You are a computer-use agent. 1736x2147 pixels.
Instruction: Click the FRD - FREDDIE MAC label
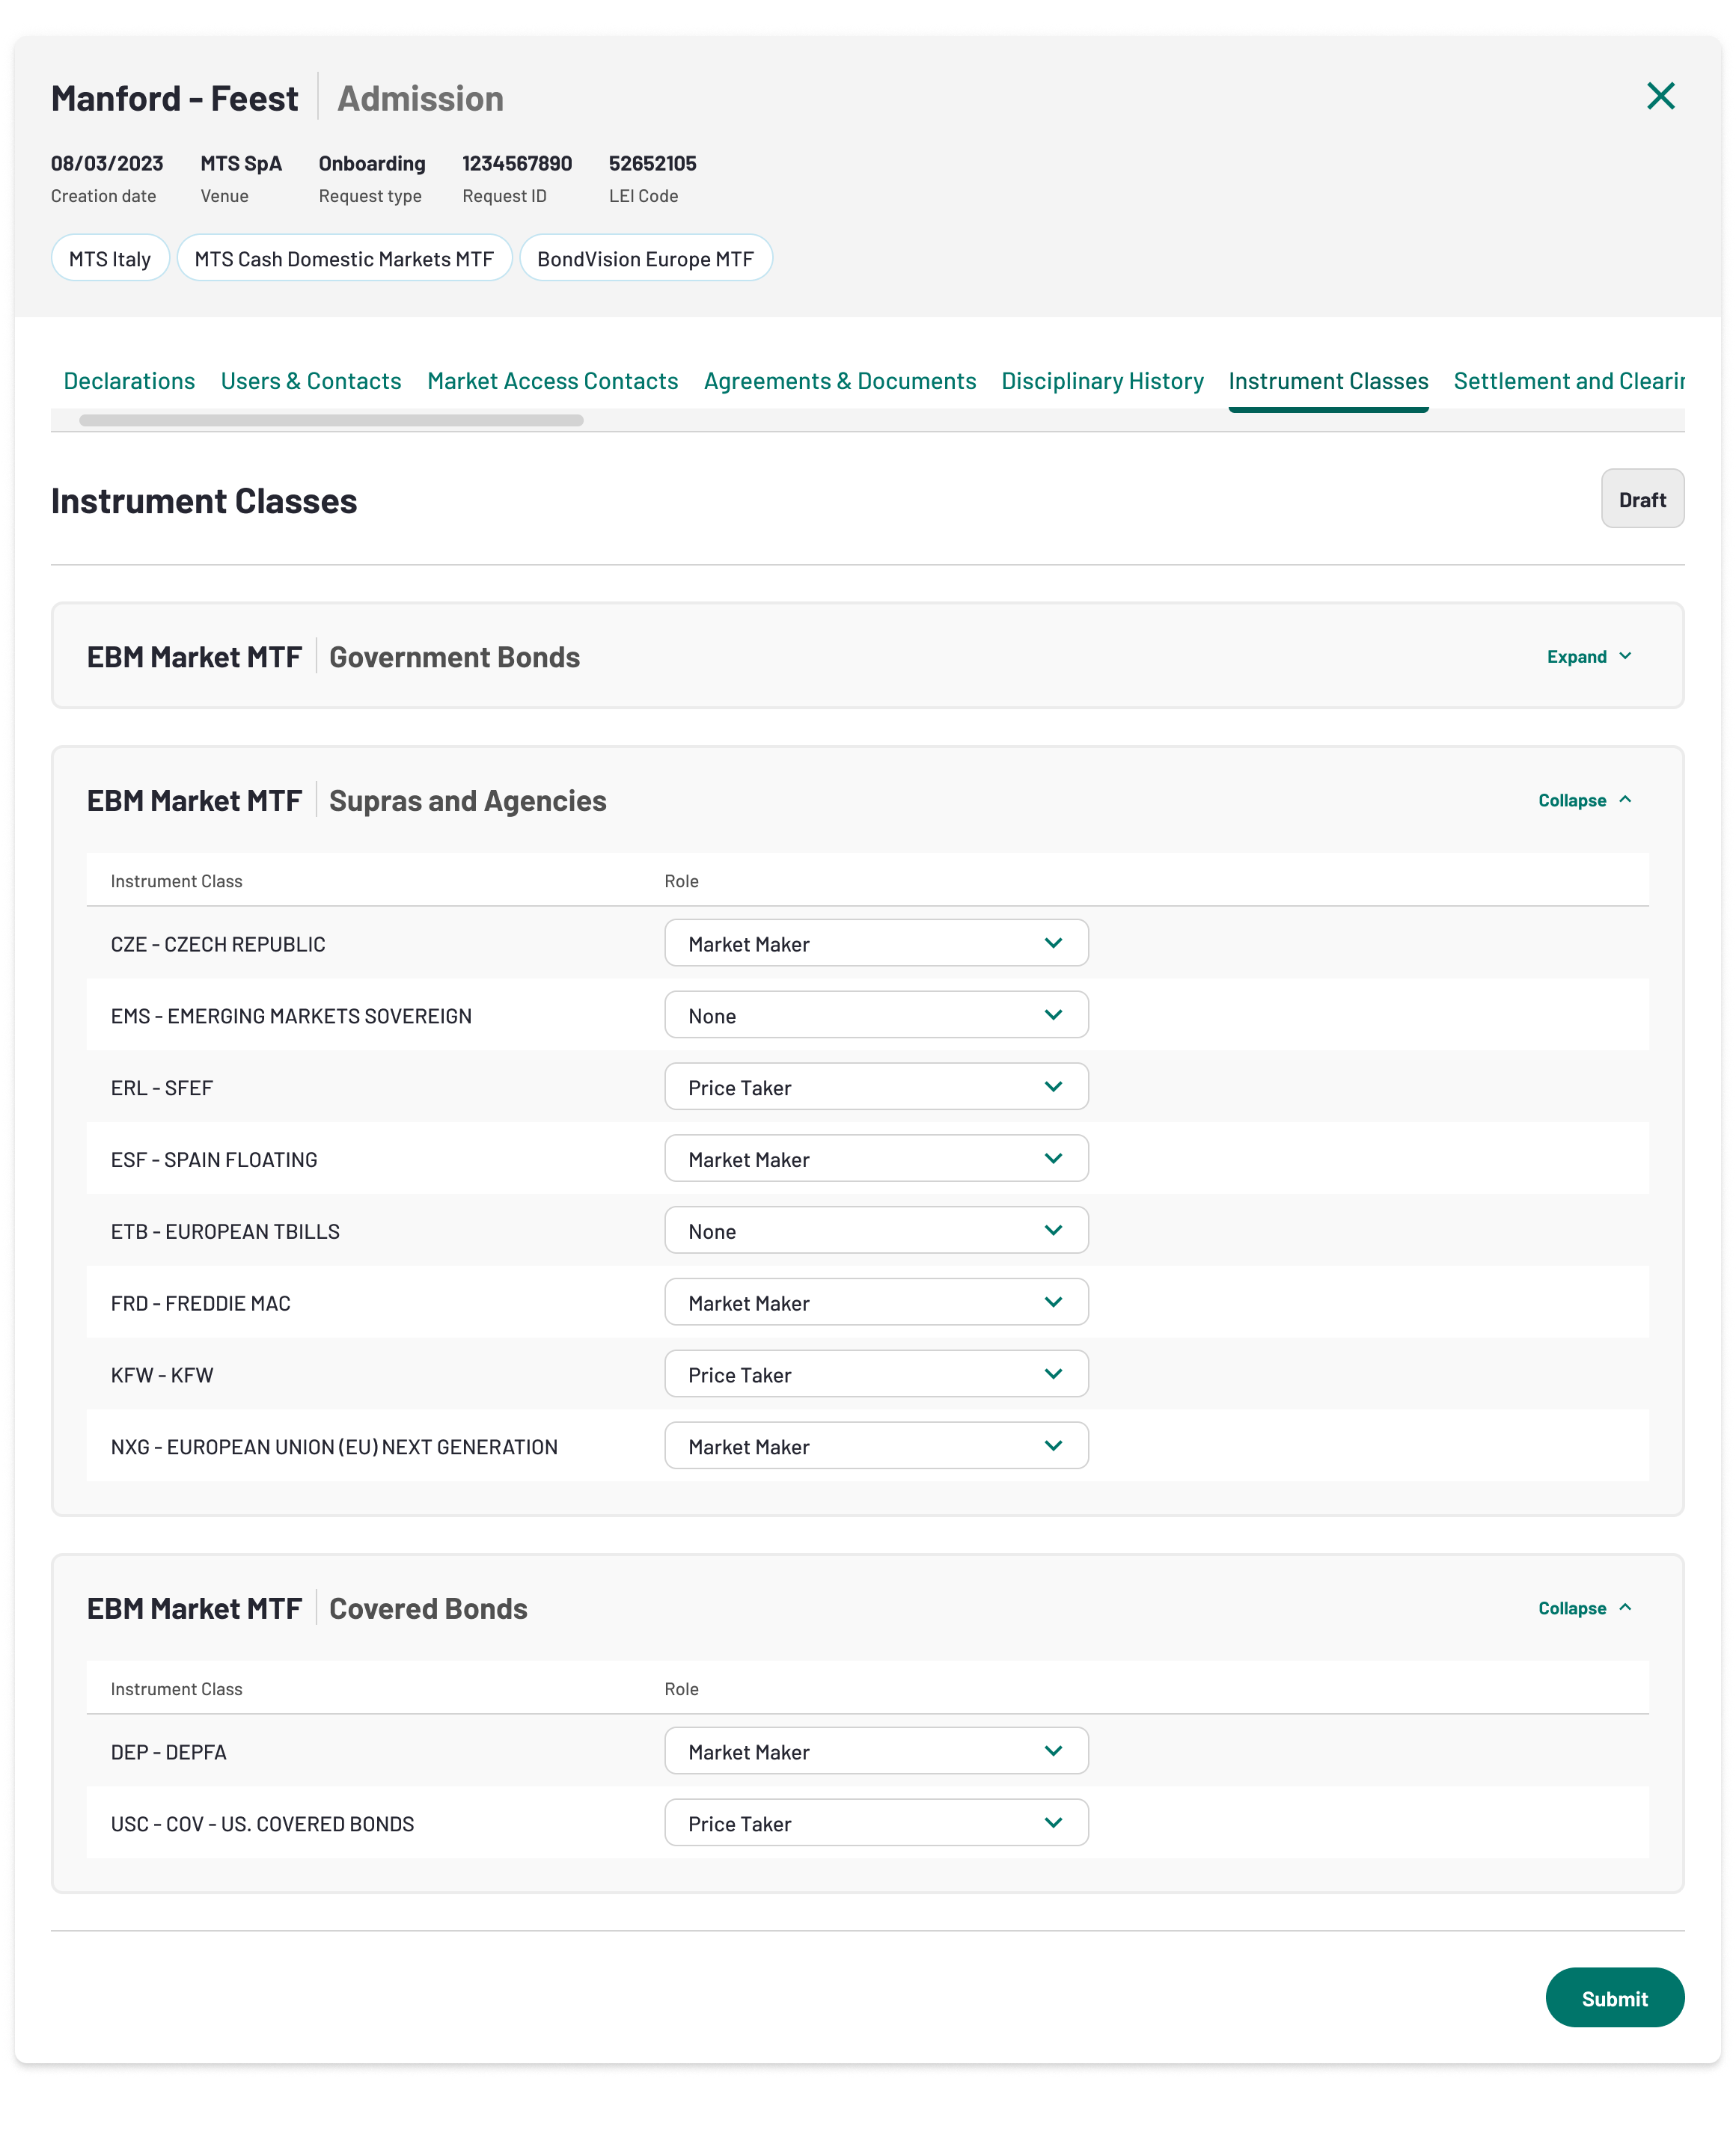pyautogui.click(x=200, y=1305)
